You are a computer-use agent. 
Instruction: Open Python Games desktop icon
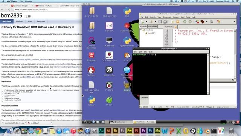click(127, 42)
